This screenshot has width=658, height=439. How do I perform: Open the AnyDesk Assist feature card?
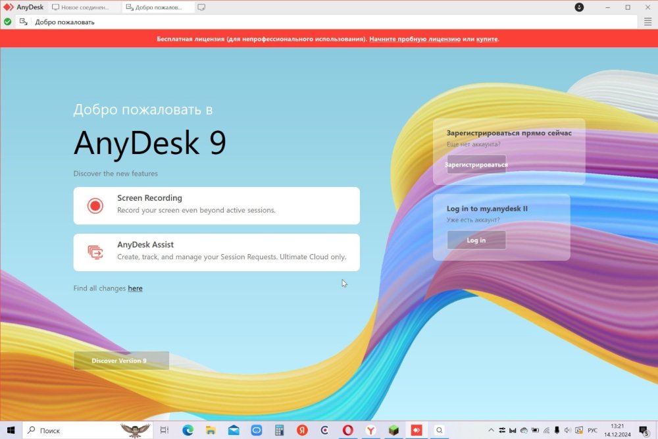click(216, 252)
